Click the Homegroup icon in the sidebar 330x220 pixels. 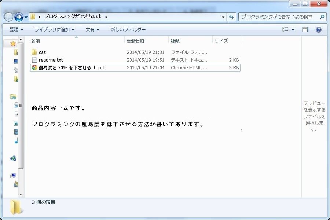click(x=13, y=158)
